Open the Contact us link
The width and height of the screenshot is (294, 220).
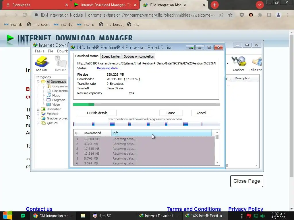click(39, 209)
